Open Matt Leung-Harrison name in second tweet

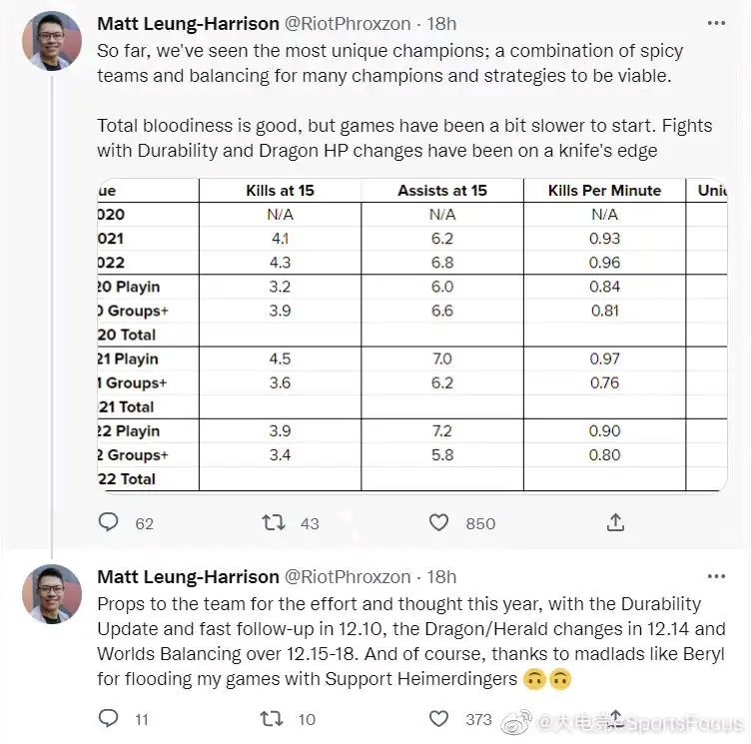(188, 577)
